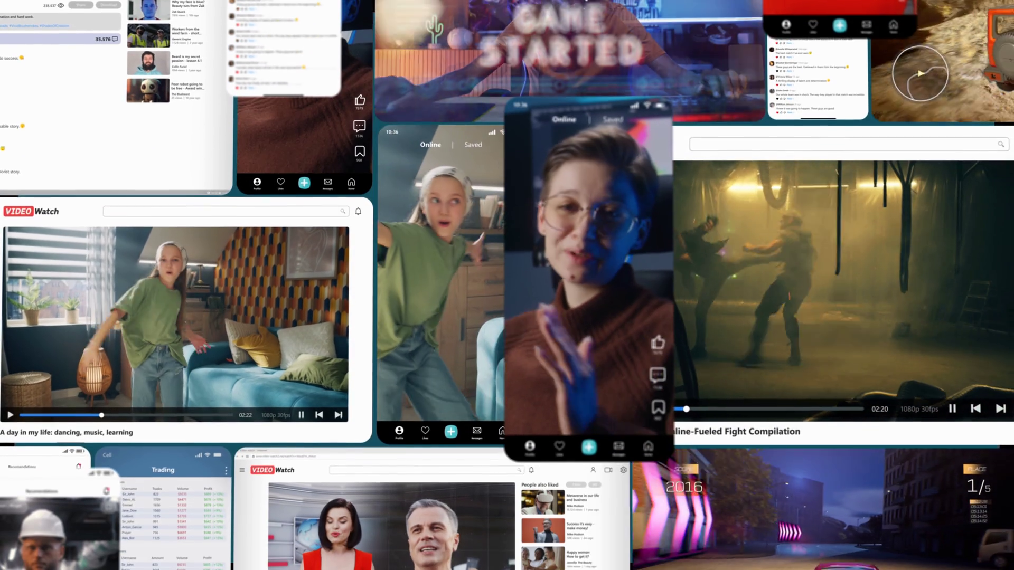Open Messages envelope on dancing girl phone navbar
Image resolution: width=1014 pixels, height=570 pixels.
tap(476, 431)
